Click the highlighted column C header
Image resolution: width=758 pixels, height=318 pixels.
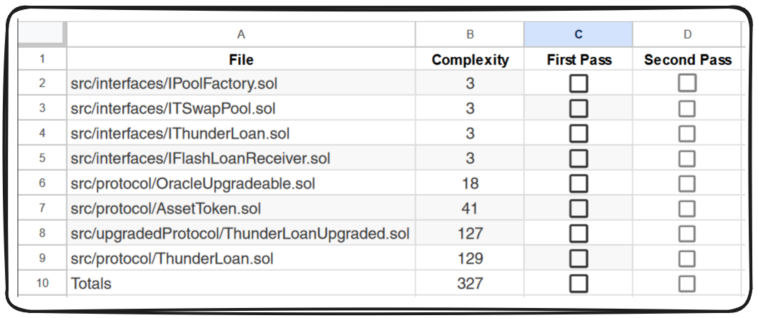click(x=578, y=34)
